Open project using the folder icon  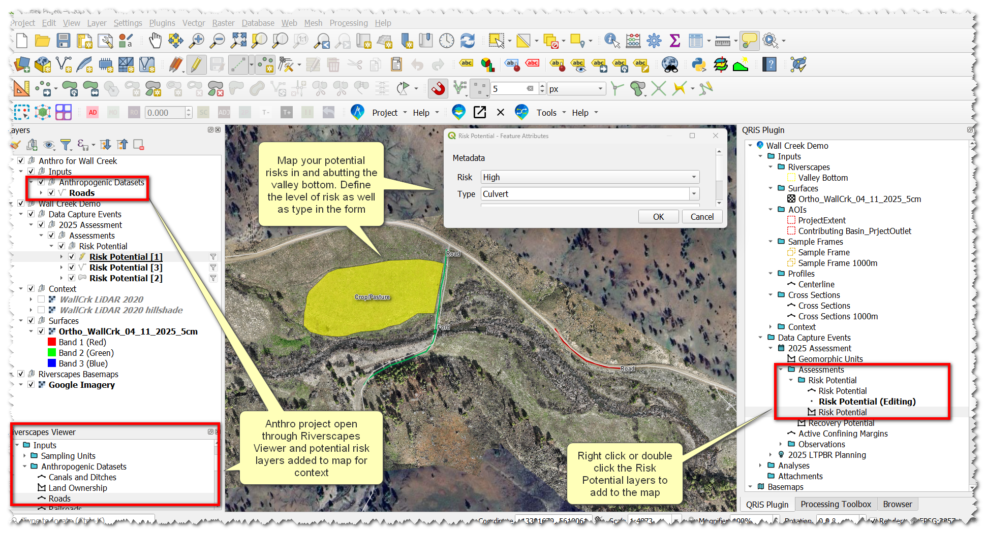click(42, 41)
